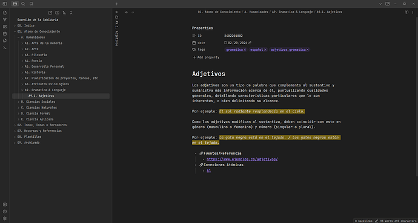Create a new folder in the file explorer
The image size is (418, 223).
pyautogui.click(x=57, y=13)
